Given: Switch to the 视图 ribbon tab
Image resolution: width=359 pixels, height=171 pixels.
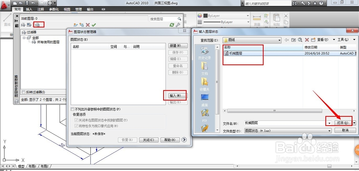Looking at the screenshot, I should (x=67, y=9).
